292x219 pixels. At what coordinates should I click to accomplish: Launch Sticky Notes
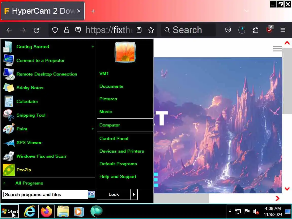click(x=48, y=88)
